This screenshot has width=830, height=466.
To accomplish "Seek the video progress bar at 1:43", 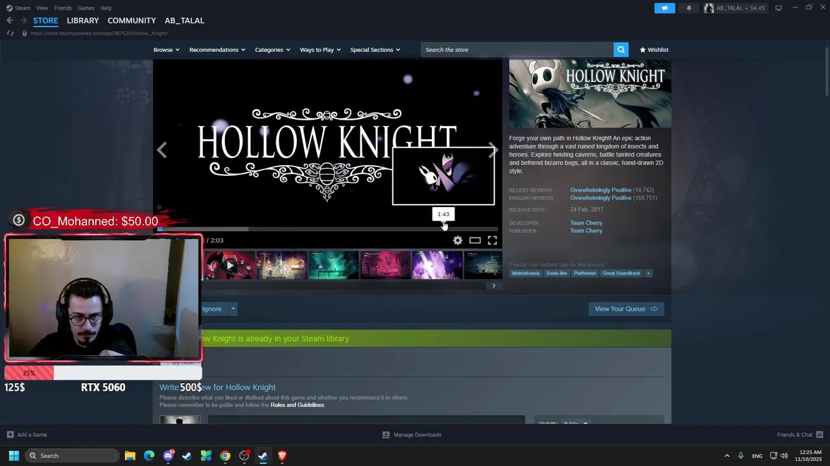I will [444, 229].
